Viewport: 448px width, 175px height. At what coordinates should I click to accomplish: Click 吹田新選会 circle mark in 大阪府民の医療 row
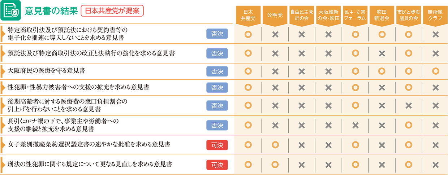[382, 71]
